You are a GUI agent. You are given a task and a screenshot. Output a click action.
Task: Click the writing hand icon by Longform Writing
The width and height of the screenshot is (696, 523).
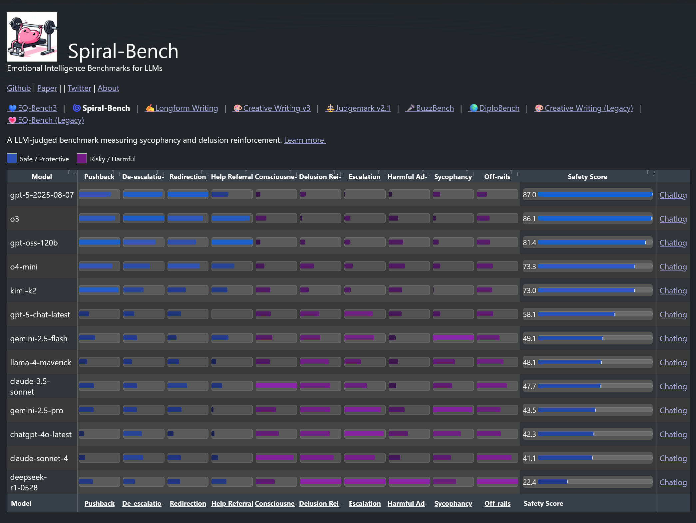click(150, 108)
